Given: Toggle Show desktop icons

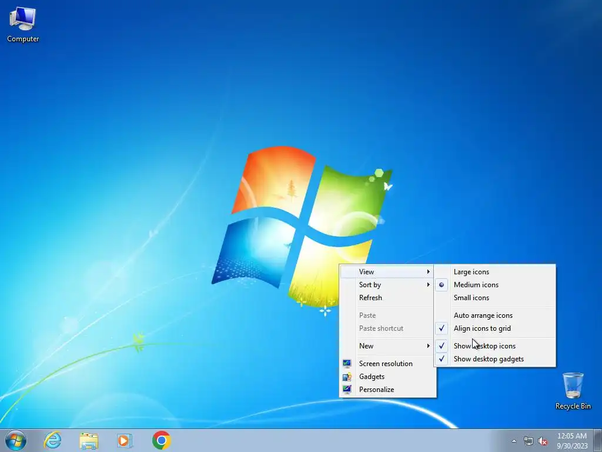Looking at the screenshot, I should coord(495,346).
